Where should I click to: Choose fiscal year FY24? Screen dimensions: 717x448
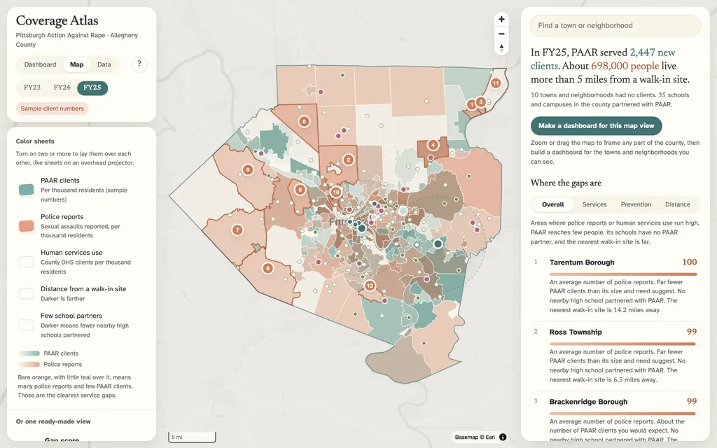[x=62, y=87]
